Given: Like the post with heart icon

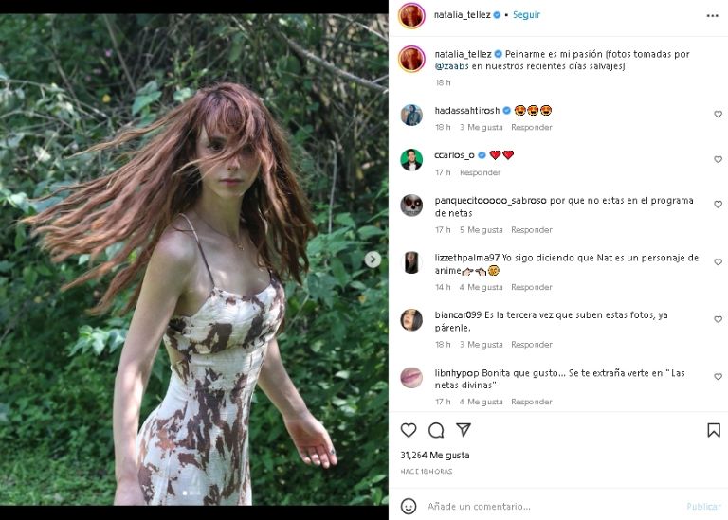Looking at the screenshot, I should (x=409, y=430).
